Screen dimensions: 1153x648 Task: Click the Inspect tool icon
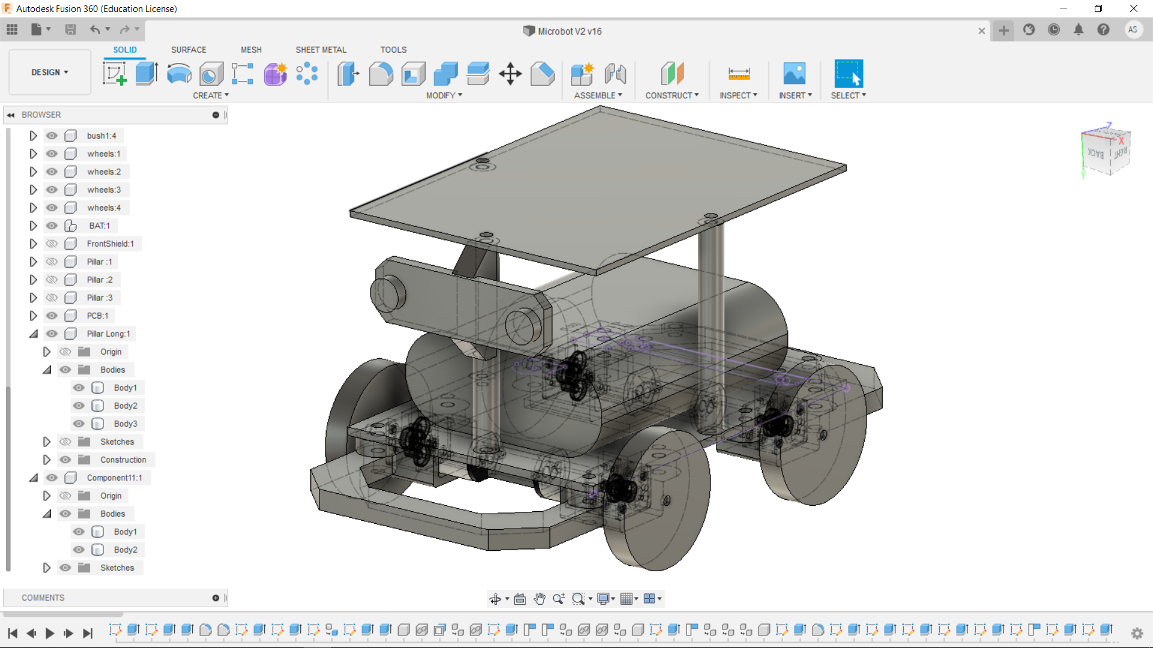click(x=739, y=73)
